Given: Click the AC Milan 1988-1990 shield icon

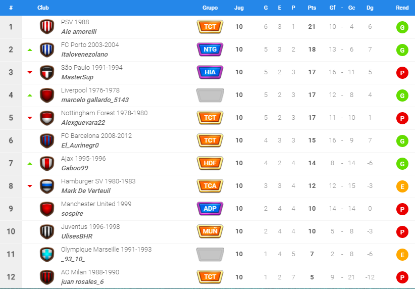Looking at the screenshot, I should click(x=47, y=277).
